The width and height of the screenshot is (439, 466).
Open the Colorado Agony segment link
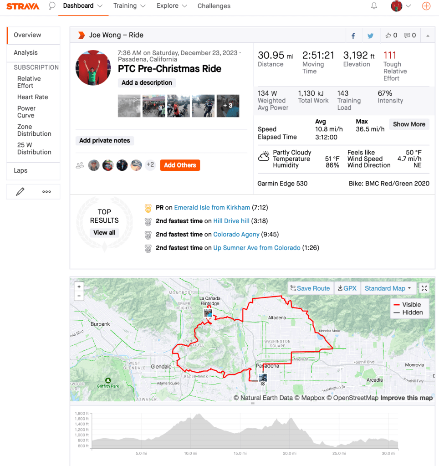tap(237, 235)
